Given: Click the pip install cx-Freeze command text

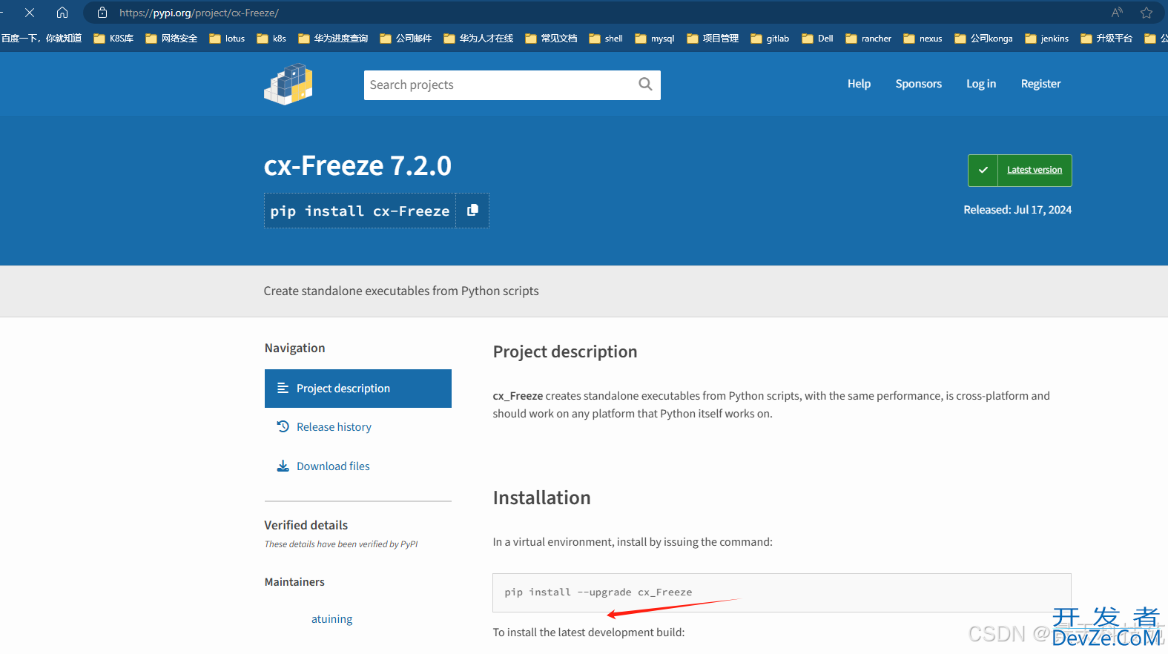Looking at the screenshot, I should click(x=360, y=211).
